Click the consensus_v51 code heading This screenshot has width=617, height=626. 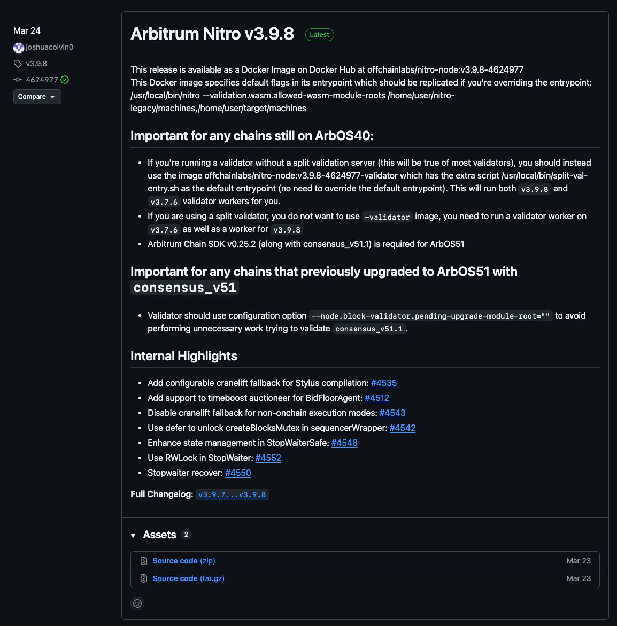[x=185, y=288]
